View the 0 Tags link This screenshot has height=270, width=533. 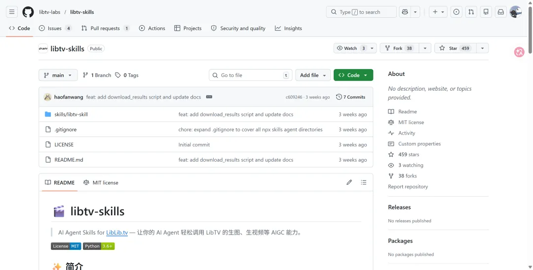127,75
